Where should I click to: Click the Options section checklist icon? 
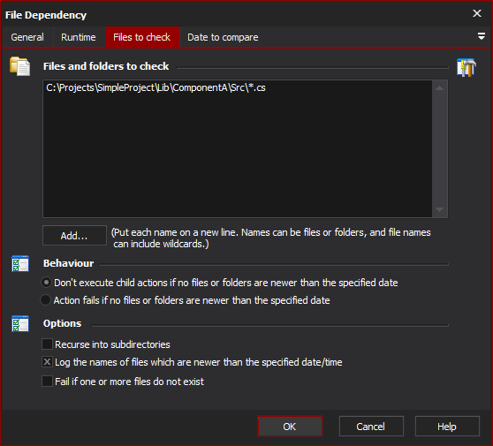(x=20, y=323)
